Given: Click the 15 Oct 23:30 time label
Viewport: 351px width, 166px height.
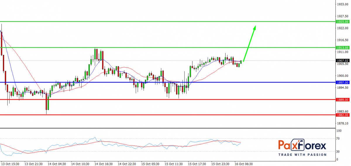Looking at the screenshot, I should click(221, 164).
